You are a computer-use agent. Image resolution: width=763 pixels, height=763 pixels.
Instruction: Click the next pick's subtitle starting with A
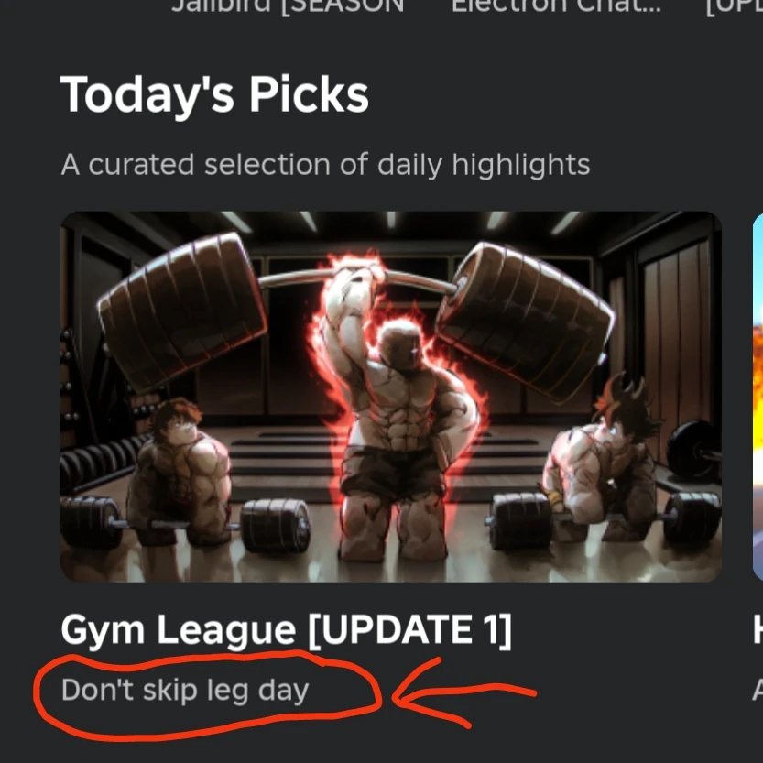point(758,690)
